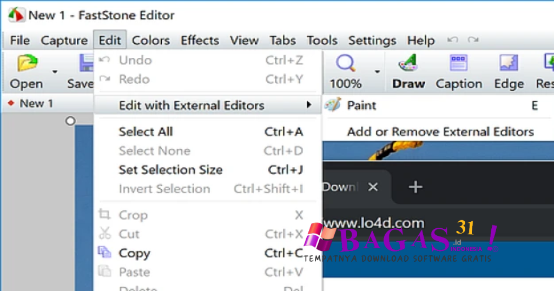Image resolution: width=554 pixels, height=291 pixels.
Task: Open the Colors menu
Action: pyautogui.click(x=151, y=40)
